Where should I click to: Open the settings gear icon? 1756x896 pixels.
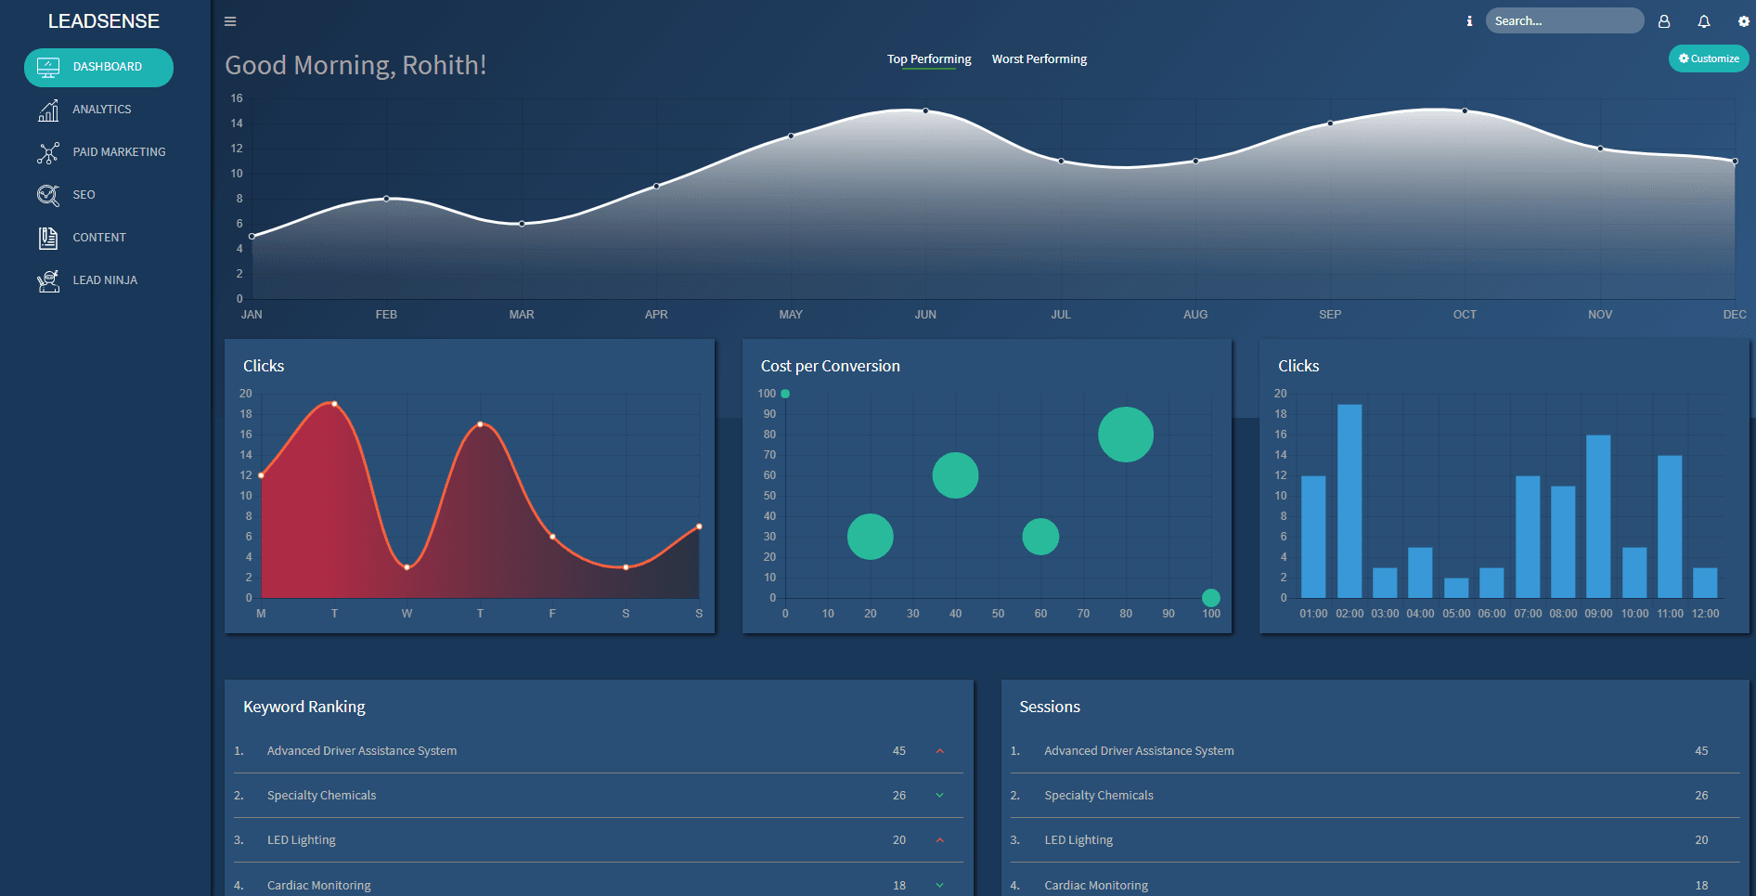pyautogui.click(x=1744, y=20)
